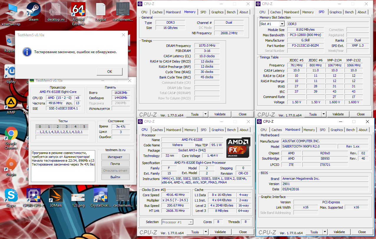Select test number 5 cell in TestMem5
Image resolution: width=376 pixels, height=239 pixels.
pyautogui.click(x=84, y=127)
